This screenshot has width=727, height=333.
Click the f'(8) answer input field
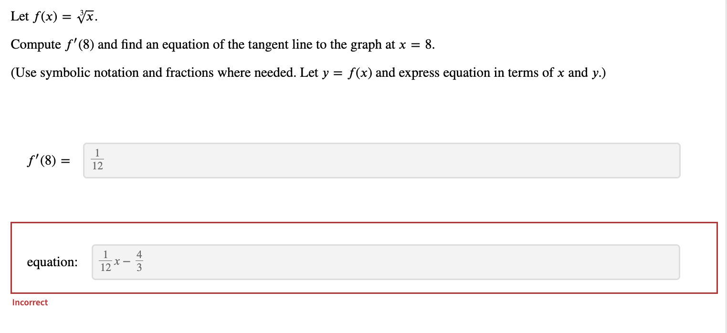tap(382, 161)
